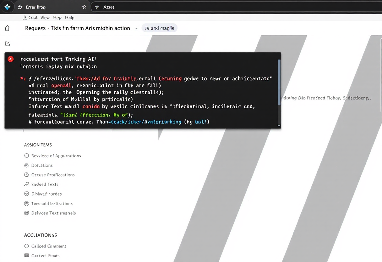Click the Occuse Proffications icon

coord(26,175)
